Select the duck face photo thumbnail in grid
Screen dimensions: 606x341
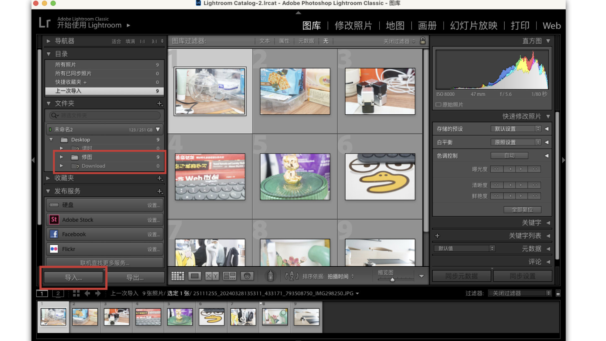[380, 177]
